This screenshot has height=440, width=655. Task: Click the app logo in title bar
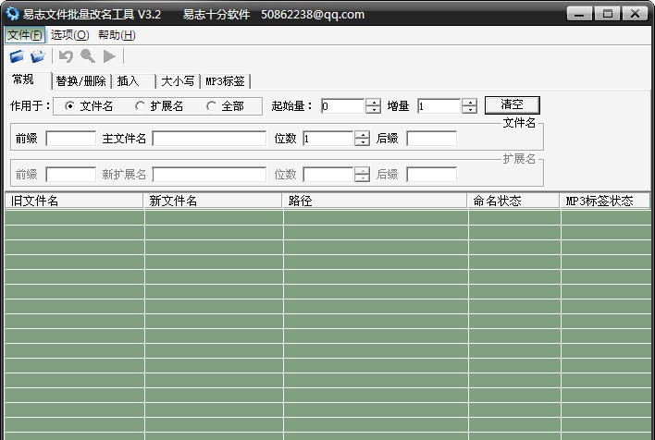(x=12, y=14)
